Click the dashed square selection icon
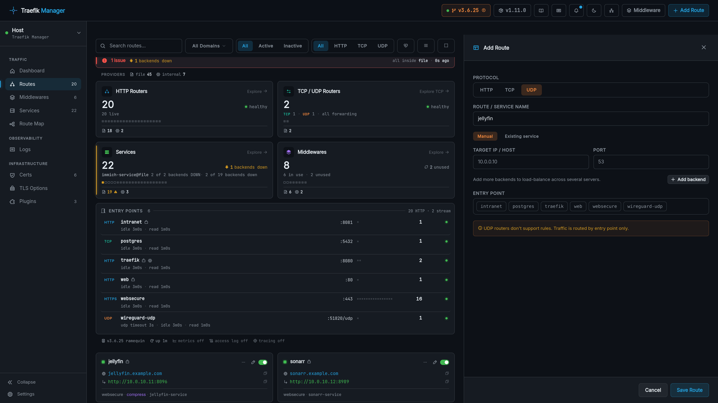The image size is (718, 403). (x=446, y=46)
